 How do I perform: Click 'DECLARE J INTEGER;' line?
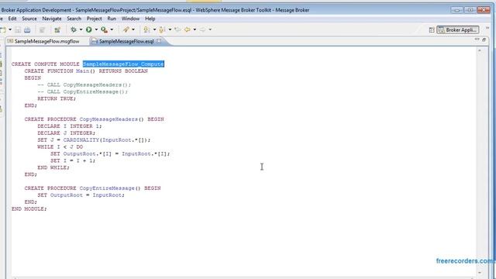coord(66,133)
